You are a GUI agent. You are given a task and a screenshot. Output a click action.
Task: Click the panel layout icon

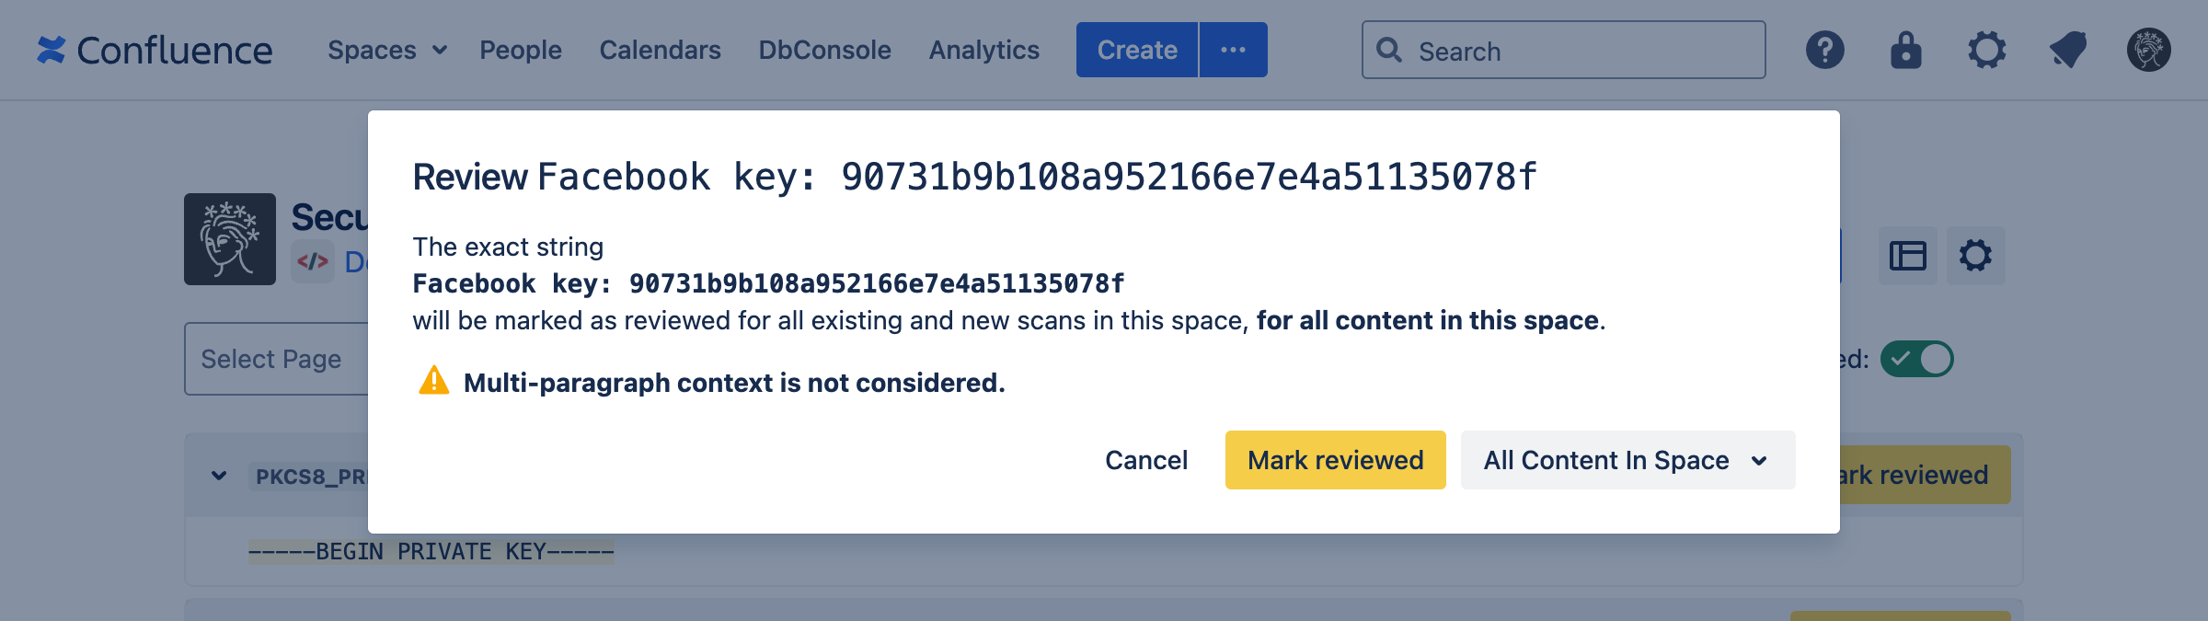tap(1907, 256)
